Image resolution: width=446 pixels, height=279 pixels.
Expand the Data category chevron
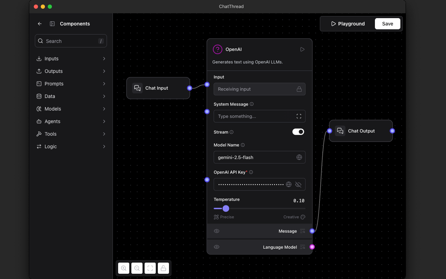pyautogui.click(x=104, y=96)
